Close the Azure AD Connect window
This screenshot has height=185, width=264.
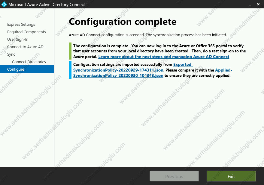click(x=258, y=4)
